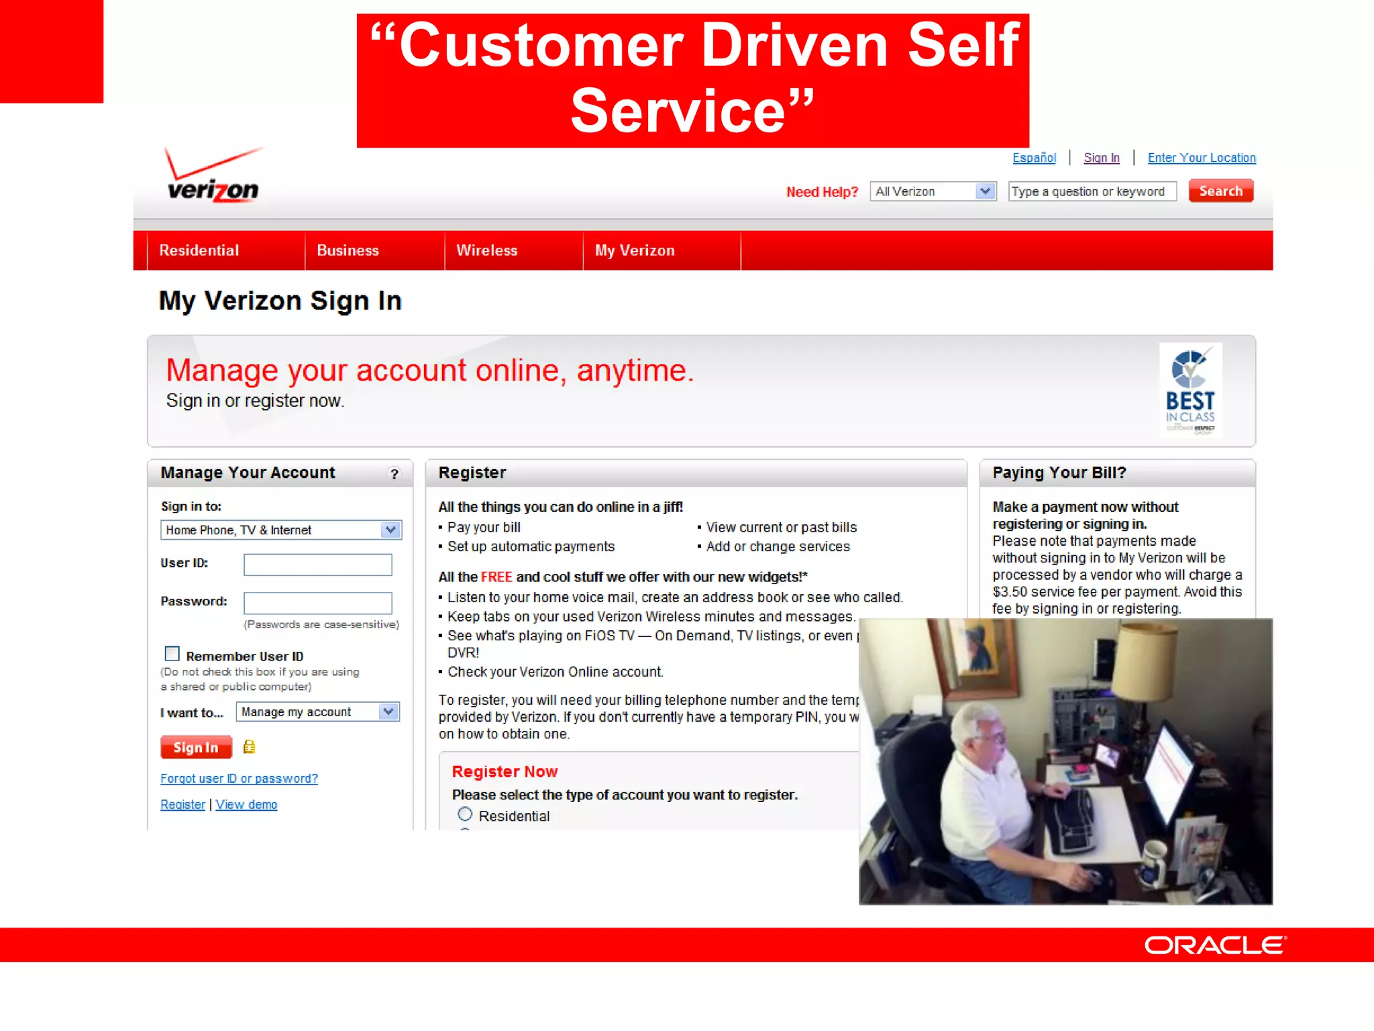Click Forgot user ID or password link
The height and width of the screenshot is (1031, 1374).
(239, 779)
